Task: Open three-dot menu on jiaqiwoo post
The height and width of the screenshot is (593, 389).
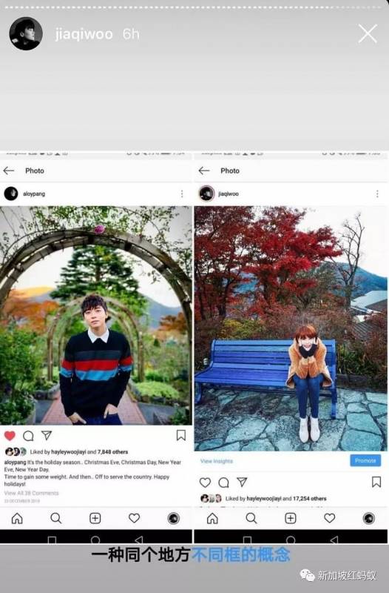Action: [377, 193]
